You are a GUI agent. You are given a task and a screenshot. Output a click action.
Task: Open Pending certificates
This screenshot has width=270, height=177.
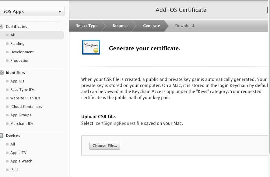point(17,44)
